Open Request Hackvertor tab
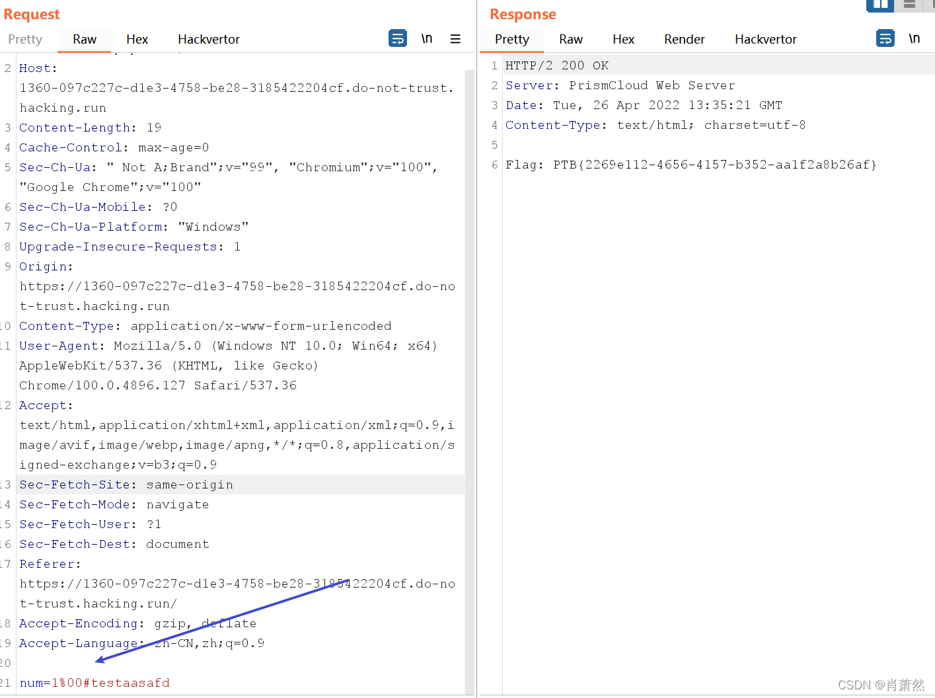This screenshot has width=935, height=698. pyautogui.click(x=209, y=39)
